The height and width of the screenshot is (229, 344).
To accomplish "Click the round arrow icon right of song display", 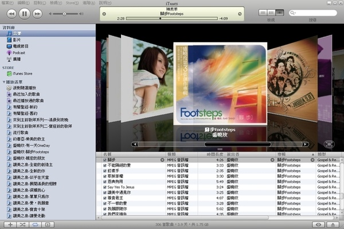I will tap(240, 14).
